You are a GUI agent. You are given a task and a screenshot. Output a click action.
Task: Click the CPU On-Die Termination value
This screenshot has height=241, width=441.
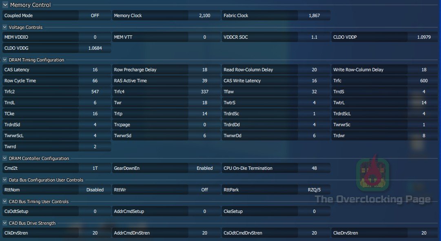pyautogui.click(x=314, y=168)
